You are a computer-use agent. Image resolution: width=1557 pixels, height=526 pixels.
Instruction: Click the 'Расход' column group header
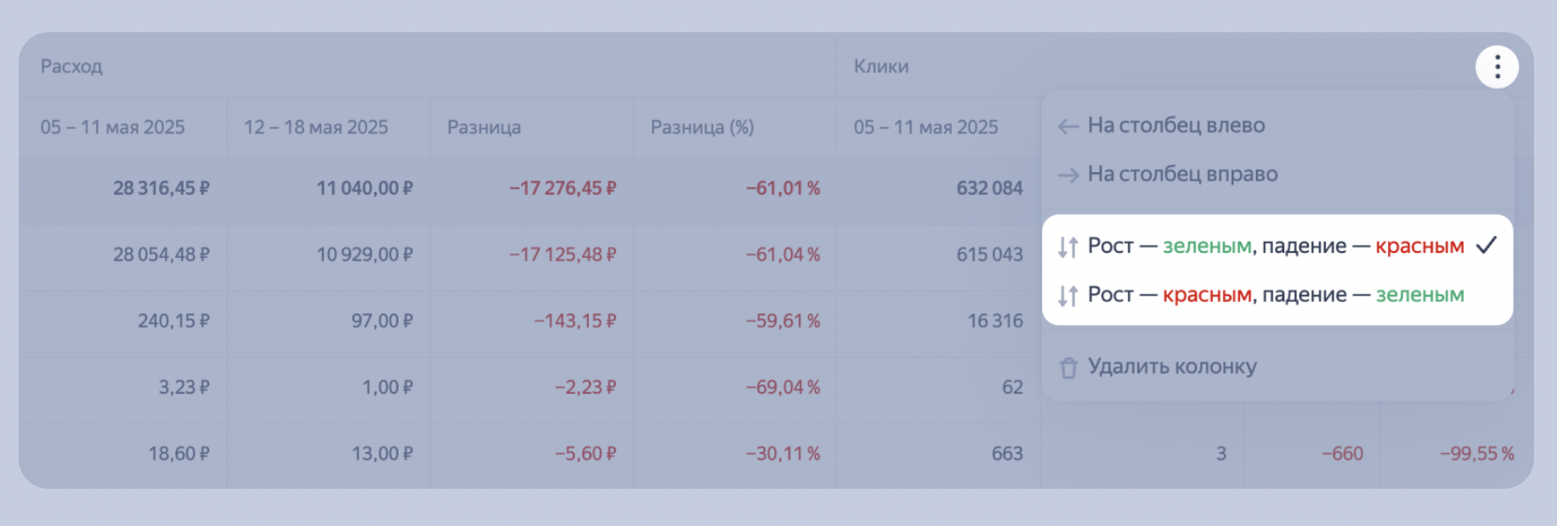(71, 66)
